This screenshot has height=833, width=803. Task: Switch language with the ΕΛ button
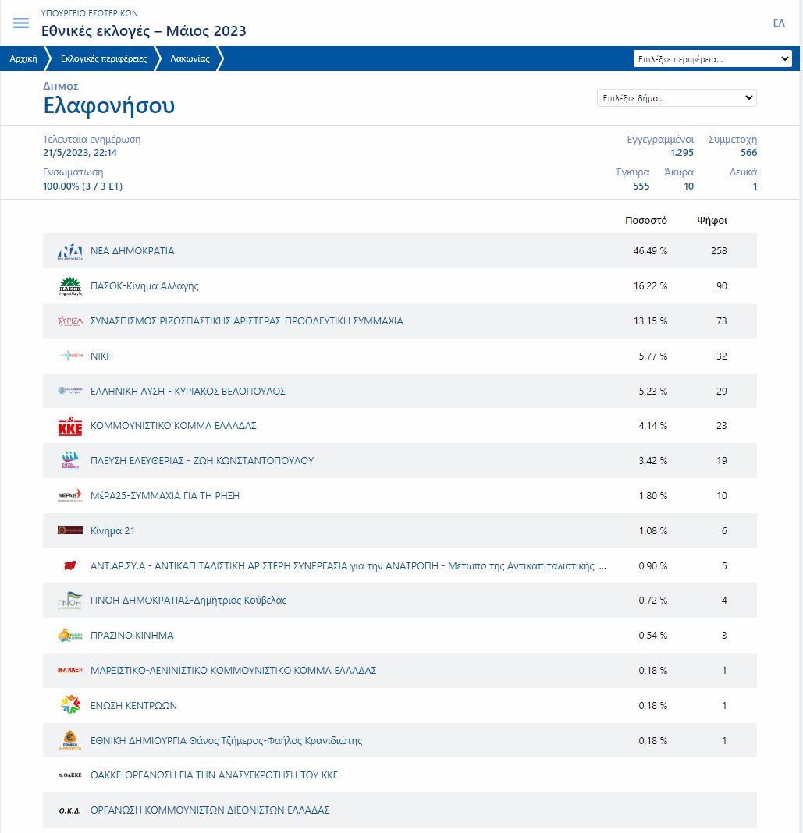click(778, 23)
